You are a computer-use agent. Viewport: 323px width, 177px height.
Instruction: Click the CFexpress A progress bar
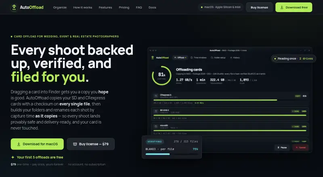point(230,100)
